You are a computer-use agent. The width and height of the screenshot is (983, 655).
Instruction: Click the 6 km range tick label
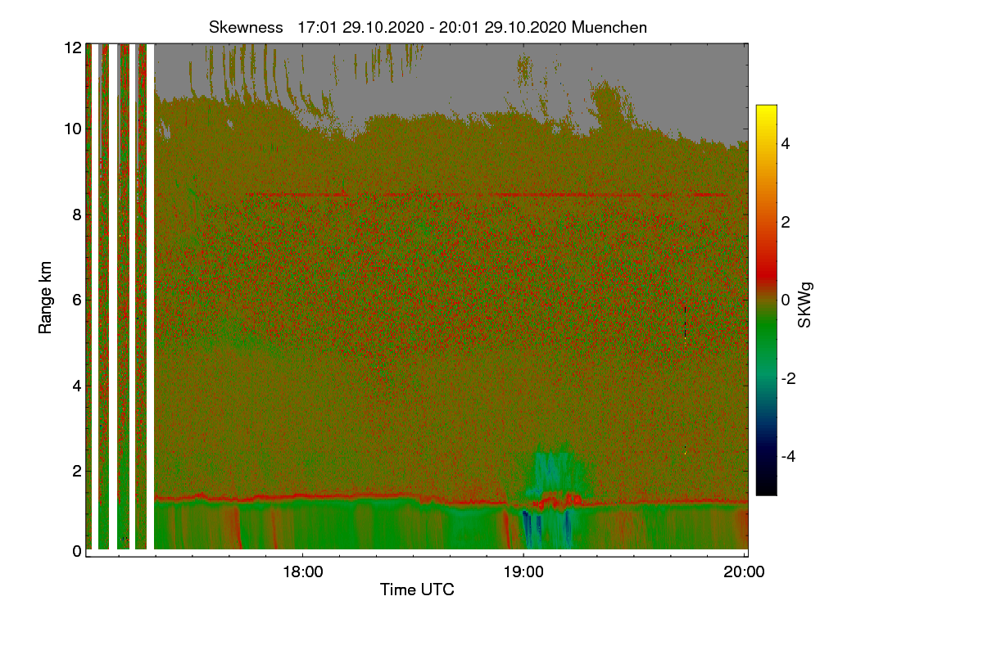click(x=77, y=300)
